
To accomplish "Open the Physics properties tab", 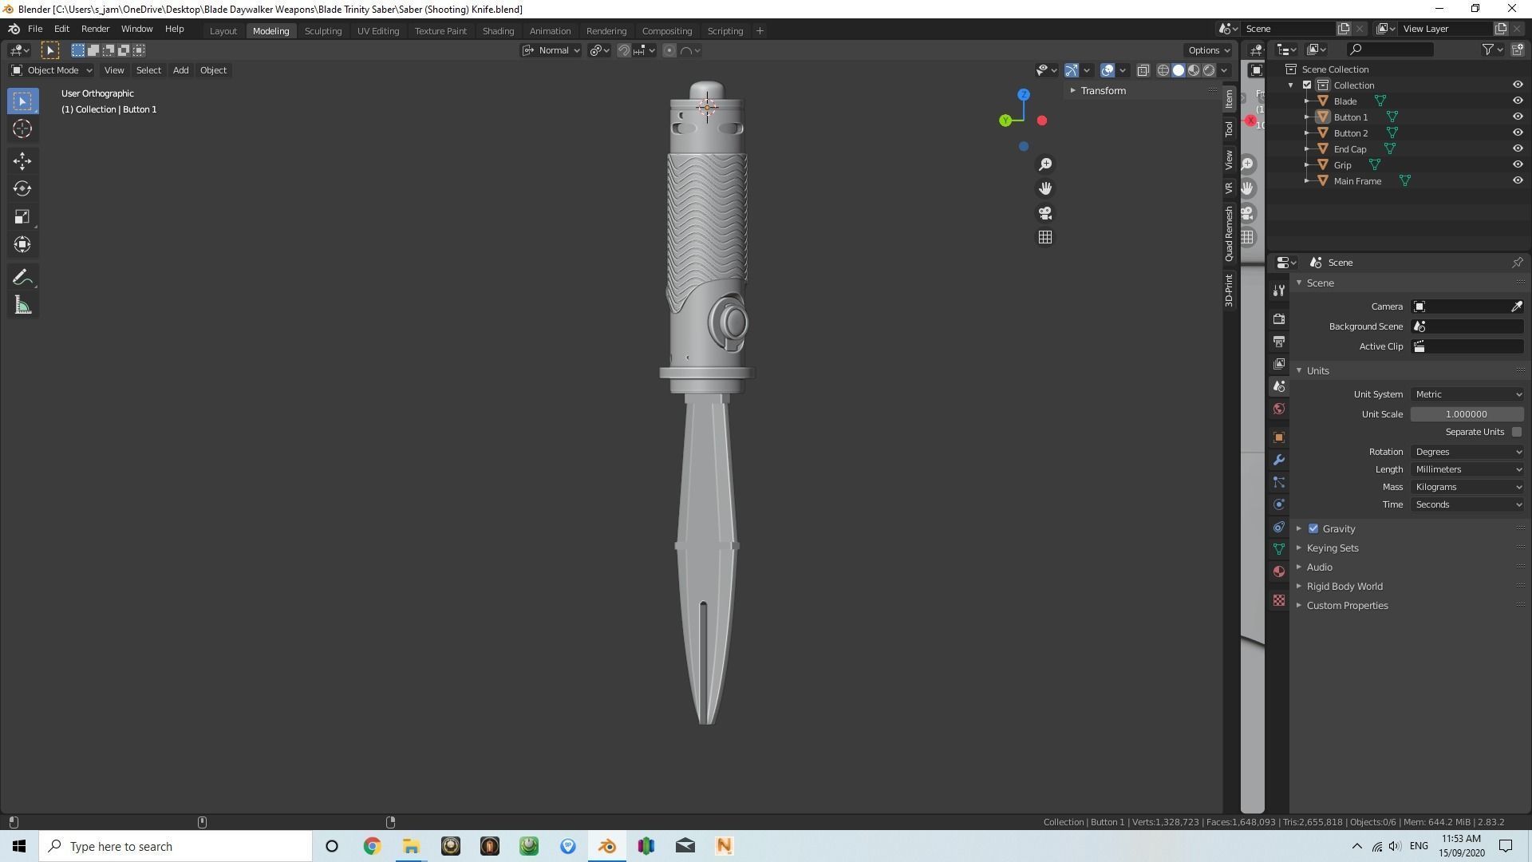I will tap(1279, 504).
